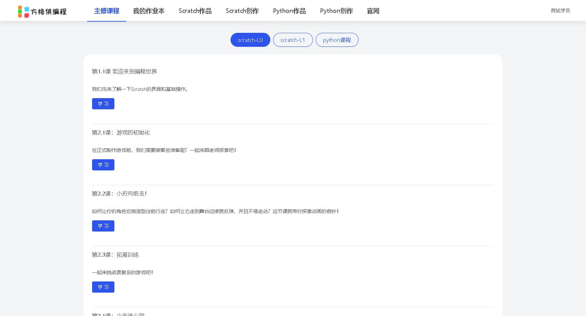Open the Scratch作品 section
This screenshot has height=316, width=586.
[195, 11]
